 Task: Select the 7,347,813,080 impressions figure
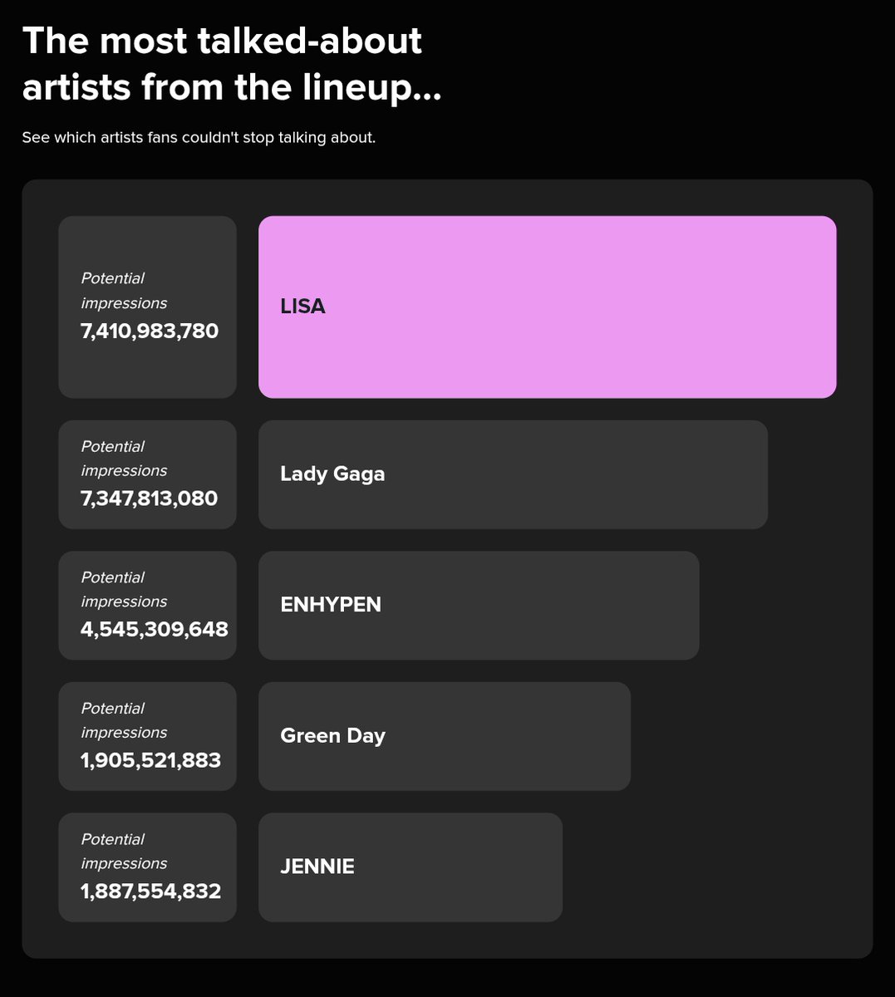(x=150, y=498)
